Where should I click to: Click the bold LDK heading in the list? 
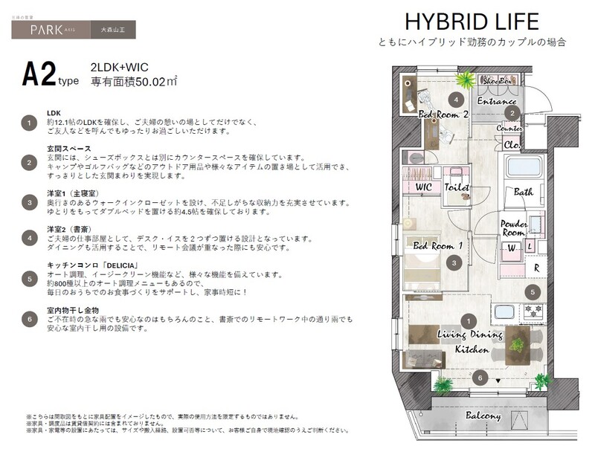pos(54,113)
